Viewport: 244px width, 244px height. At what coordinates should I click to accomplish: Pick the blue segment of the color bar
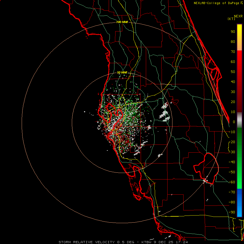click(239, 203)
